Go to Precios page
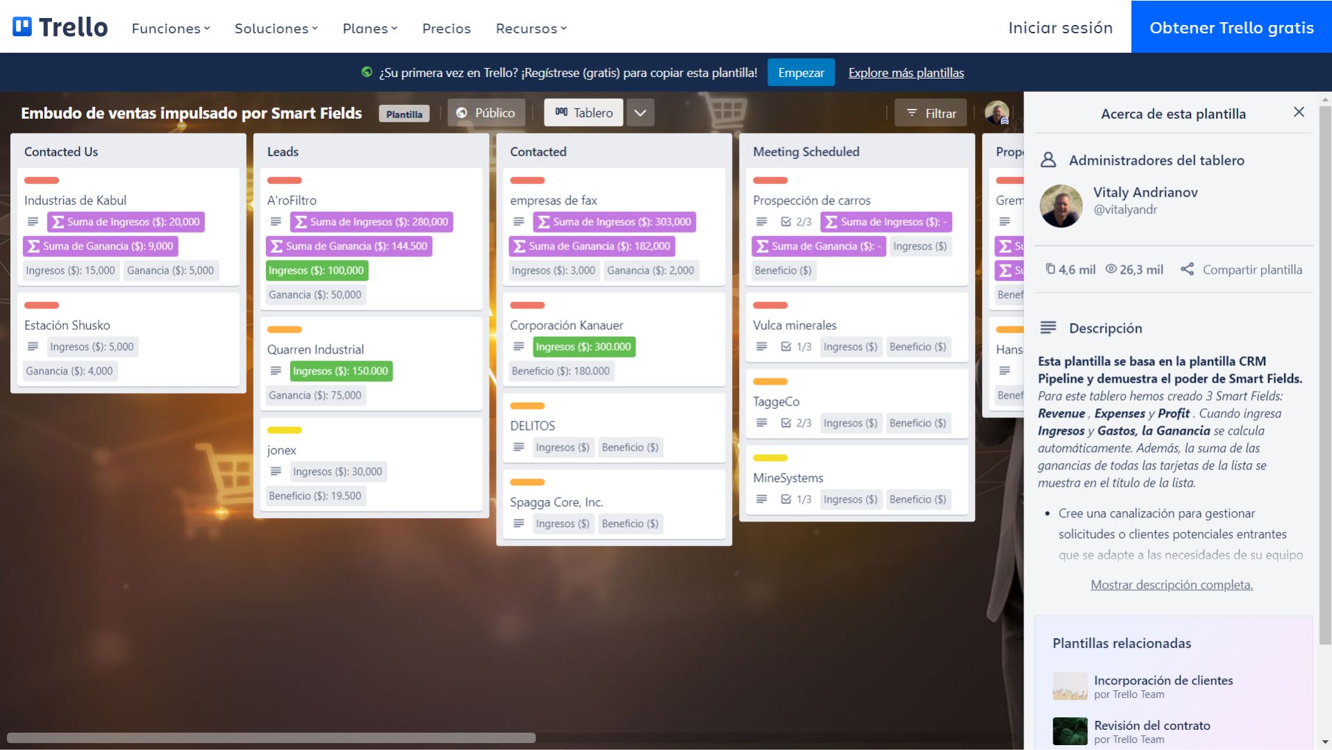 coord(447,28)
